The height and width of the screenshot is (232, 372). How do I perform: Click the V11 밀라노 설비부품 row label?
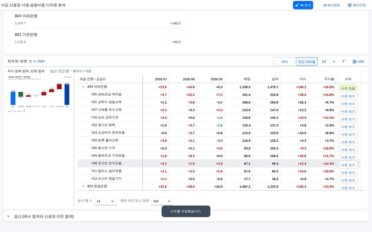click(106, 171)
